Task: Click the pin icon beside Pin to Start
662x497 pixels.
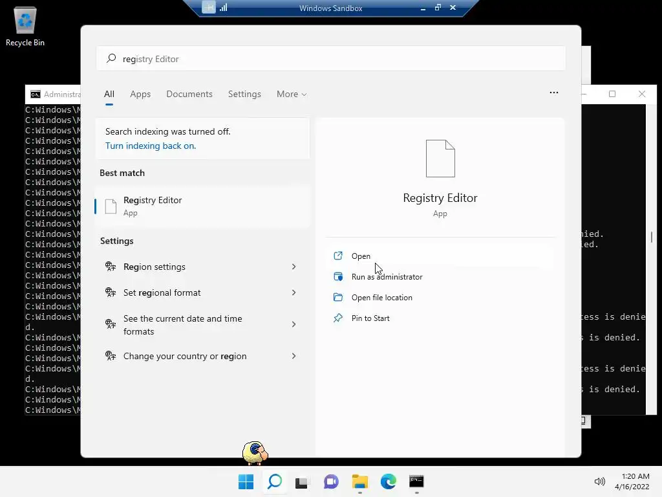Action: 337,318
